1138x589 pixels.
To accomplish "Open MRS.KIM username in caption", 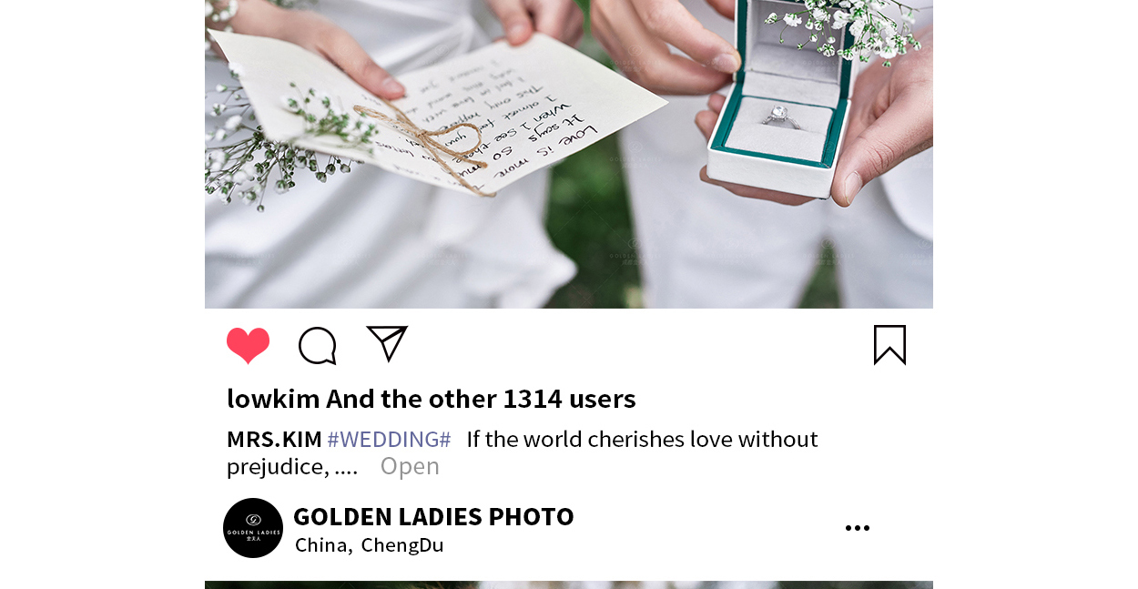I will pos(274,439).
